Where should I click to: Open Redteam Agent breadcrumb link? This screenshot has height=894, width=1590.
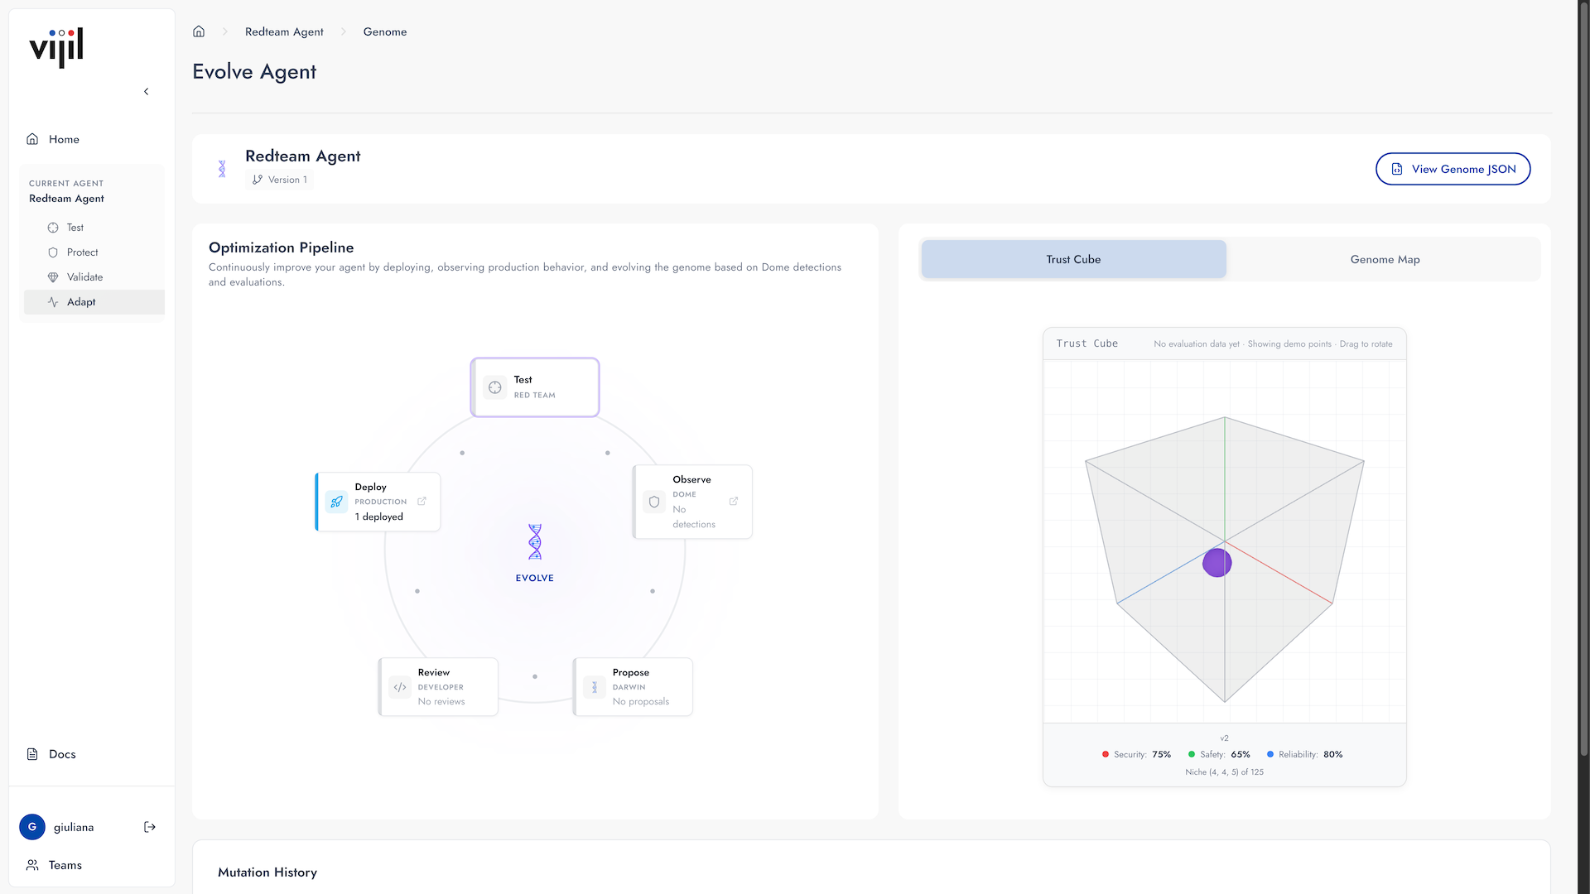(284, 31)
